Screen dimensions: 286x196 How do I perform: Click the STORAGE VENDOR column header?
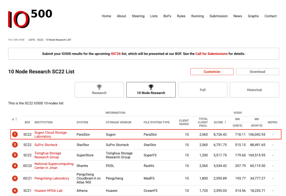[x=119, y=122]
